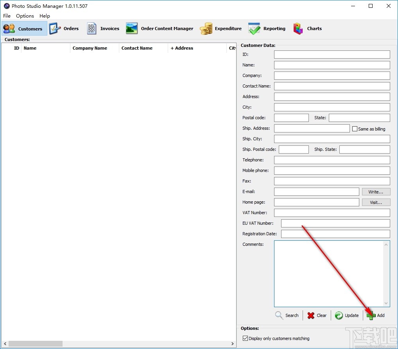
Task: Enable Same as billing checkbox
Action: (x=355, y=129)
